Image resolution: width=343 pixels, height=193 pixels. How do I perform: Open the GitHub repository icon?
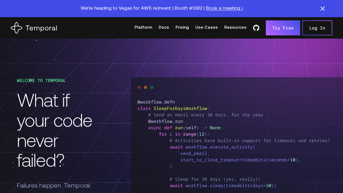pos(256,28)
